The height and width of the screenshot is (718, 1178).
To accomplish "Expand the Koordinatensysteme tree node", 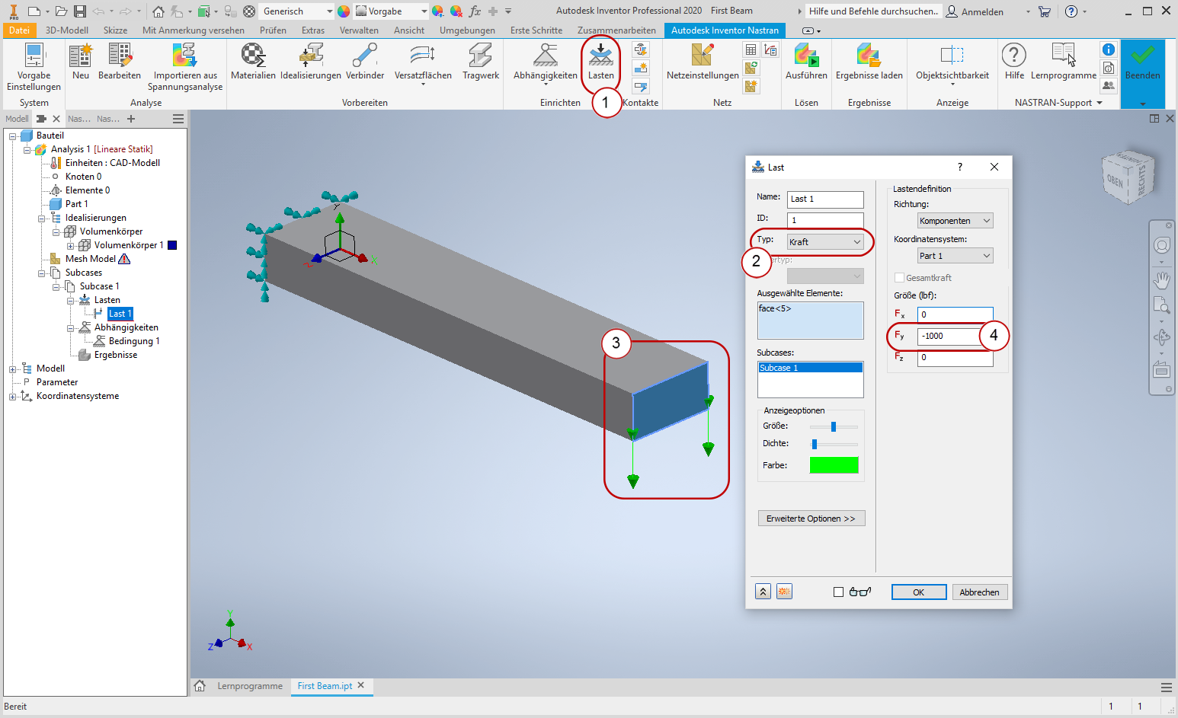I will (x=13, y=396).
